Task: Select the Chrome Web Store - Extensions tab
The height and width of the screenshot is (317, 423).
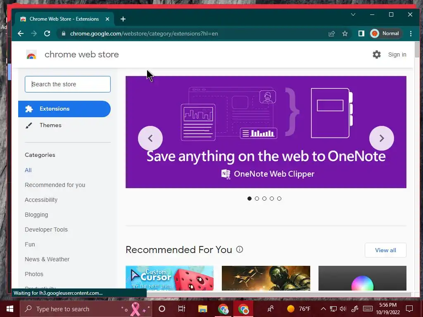Action: pos(65,19)
